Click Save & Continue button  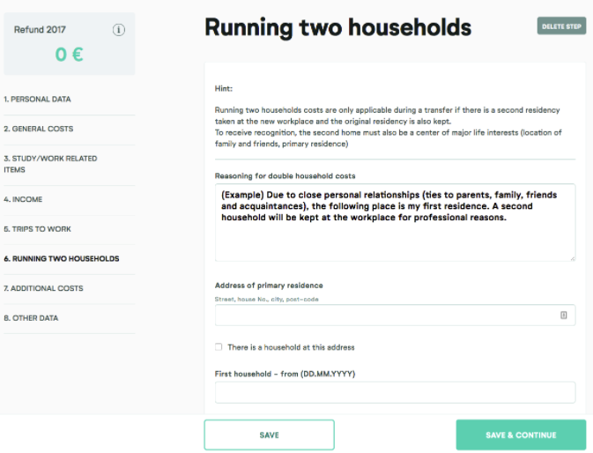(521, 434)
